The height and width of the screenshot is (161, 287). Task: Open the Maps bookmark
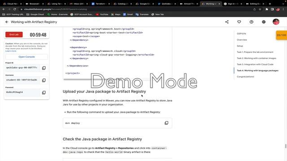click(116, 14)
